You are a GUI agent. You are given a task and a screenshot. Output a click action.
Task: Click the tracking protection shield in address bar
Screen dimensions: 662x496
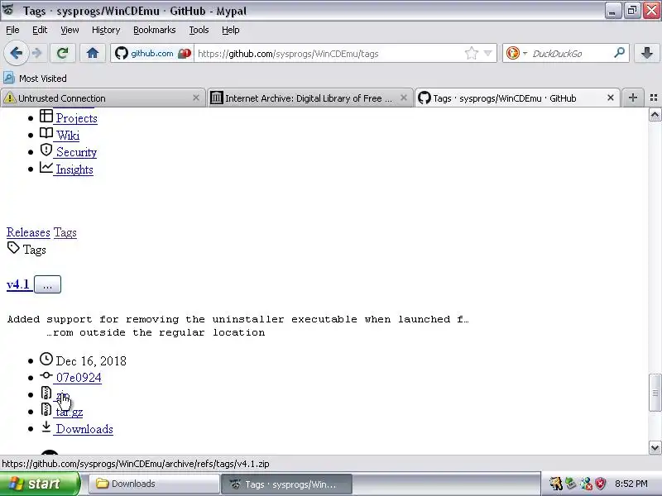184,54
